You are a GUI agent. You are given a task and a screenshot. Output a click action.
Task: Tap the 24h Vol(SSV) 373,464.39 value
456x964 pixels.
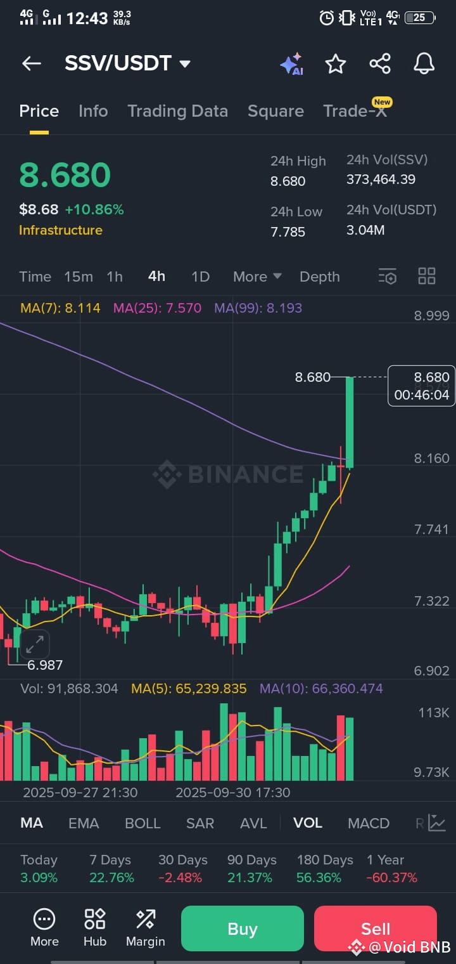point(381,179)
